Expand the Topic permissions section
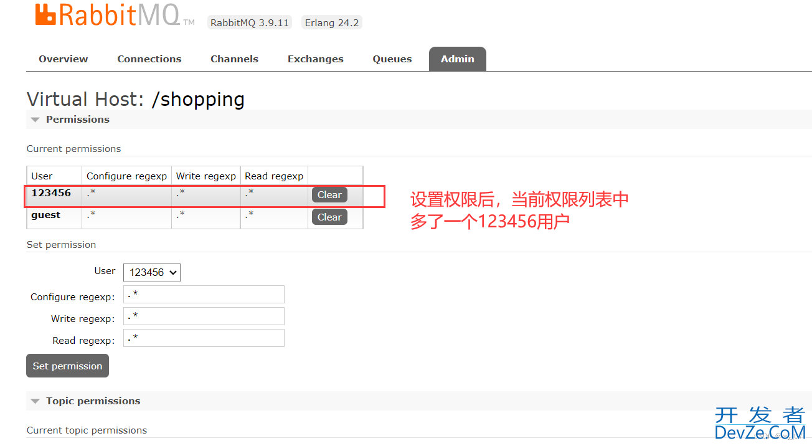The width and height of the screenshot is (812, 446). [x=85, y=401]
